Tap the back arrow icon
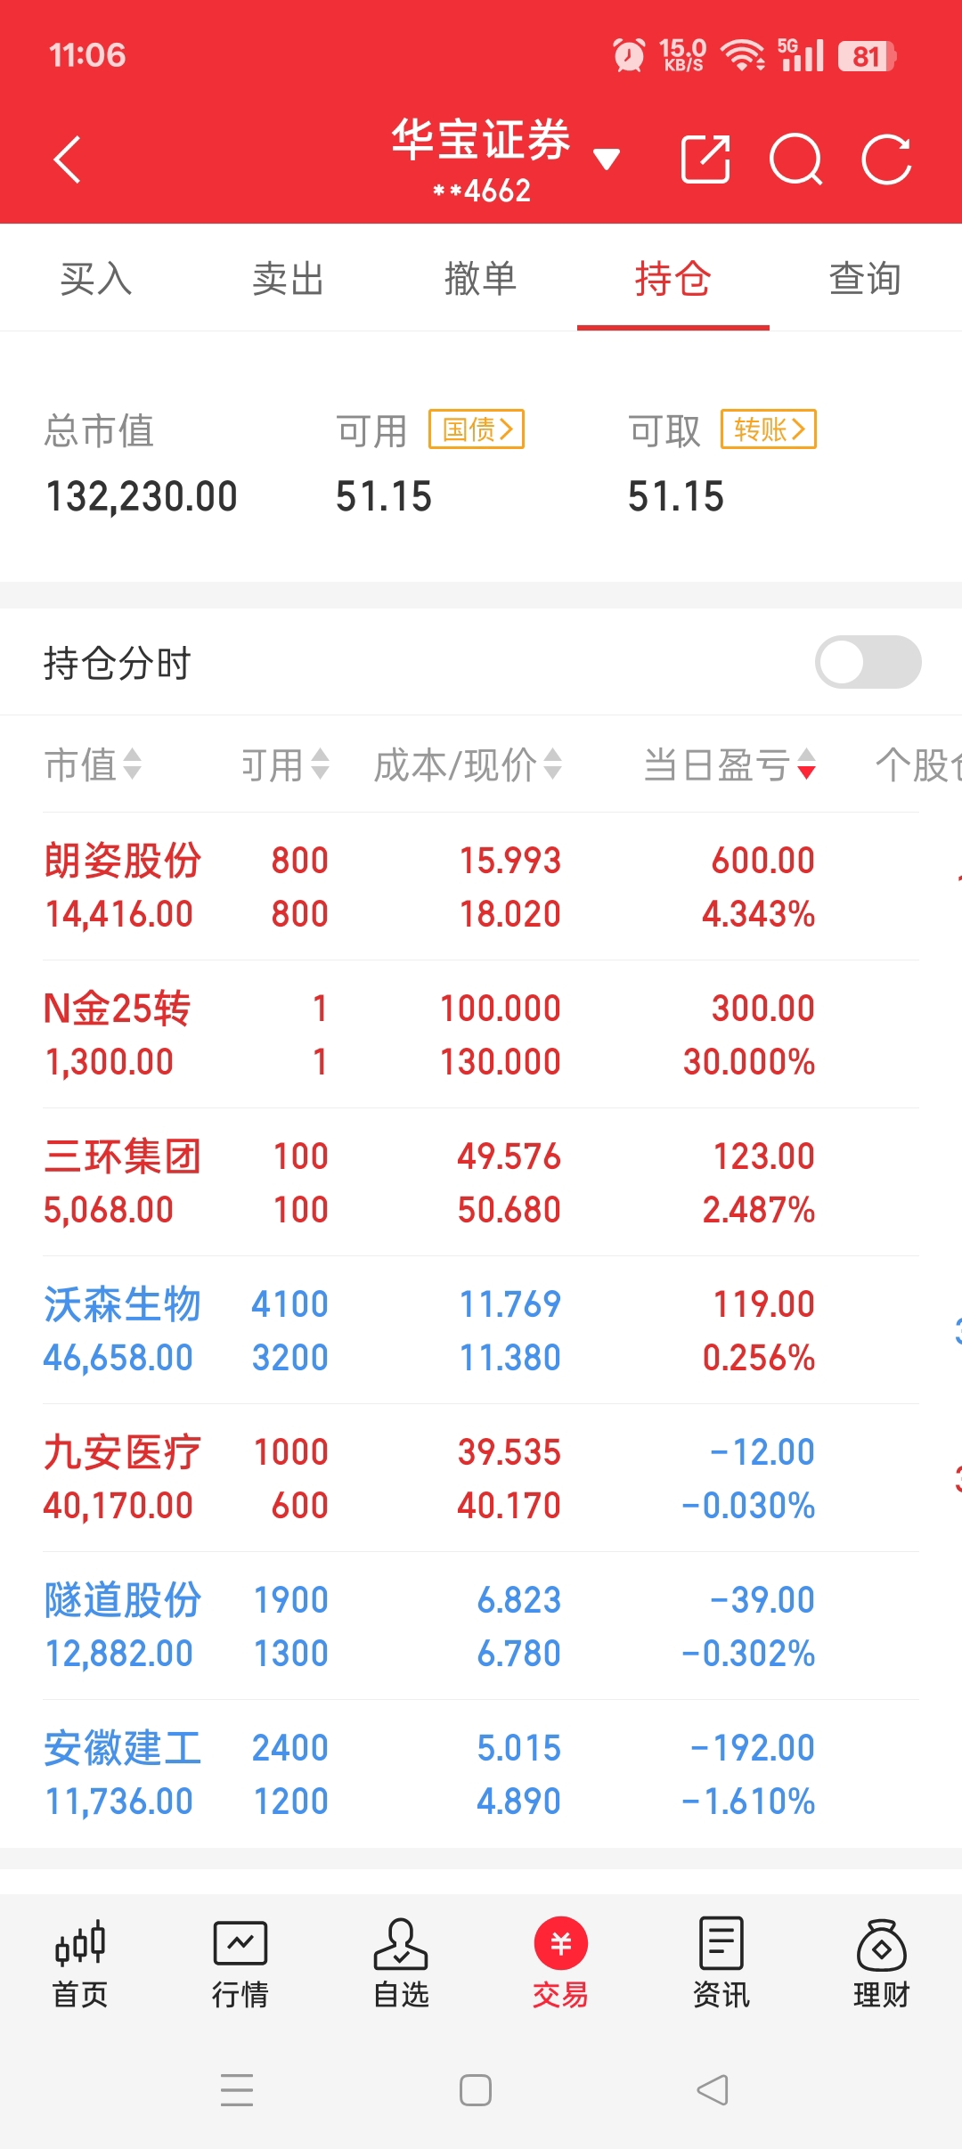 [x=68, y=159]
